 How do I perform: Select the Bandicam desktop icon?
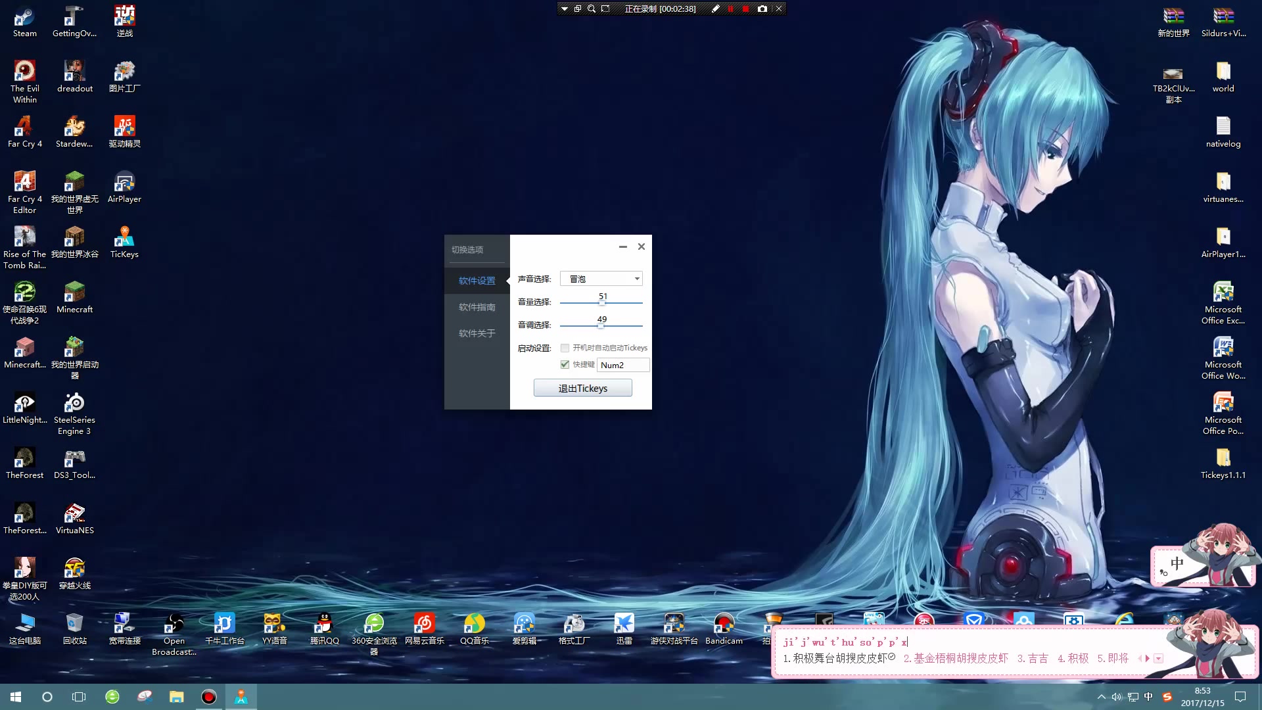[724, 628]
